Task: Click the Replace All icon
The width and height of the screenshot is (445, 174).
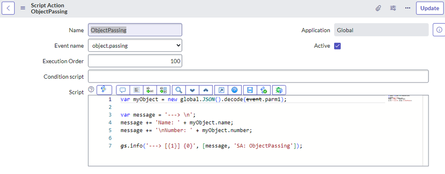Action: pos(164,90)
